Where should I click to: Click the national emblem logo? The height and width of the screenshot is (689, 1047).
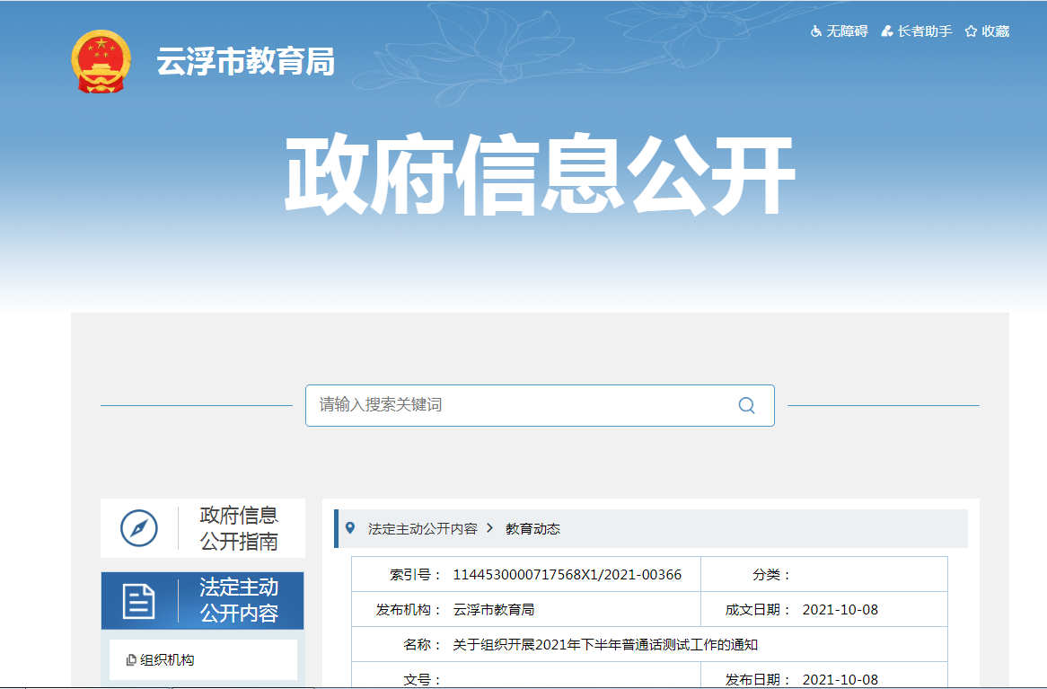101,61
